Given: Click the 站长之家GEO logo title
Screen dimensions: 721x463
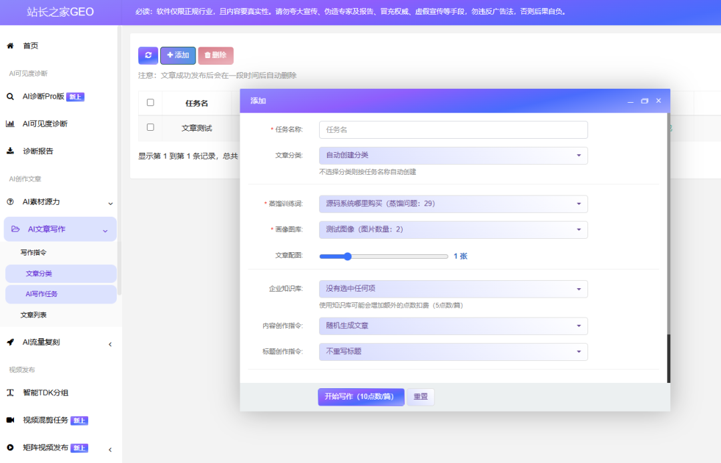Looking at the screenshot, I should (60, 12).
